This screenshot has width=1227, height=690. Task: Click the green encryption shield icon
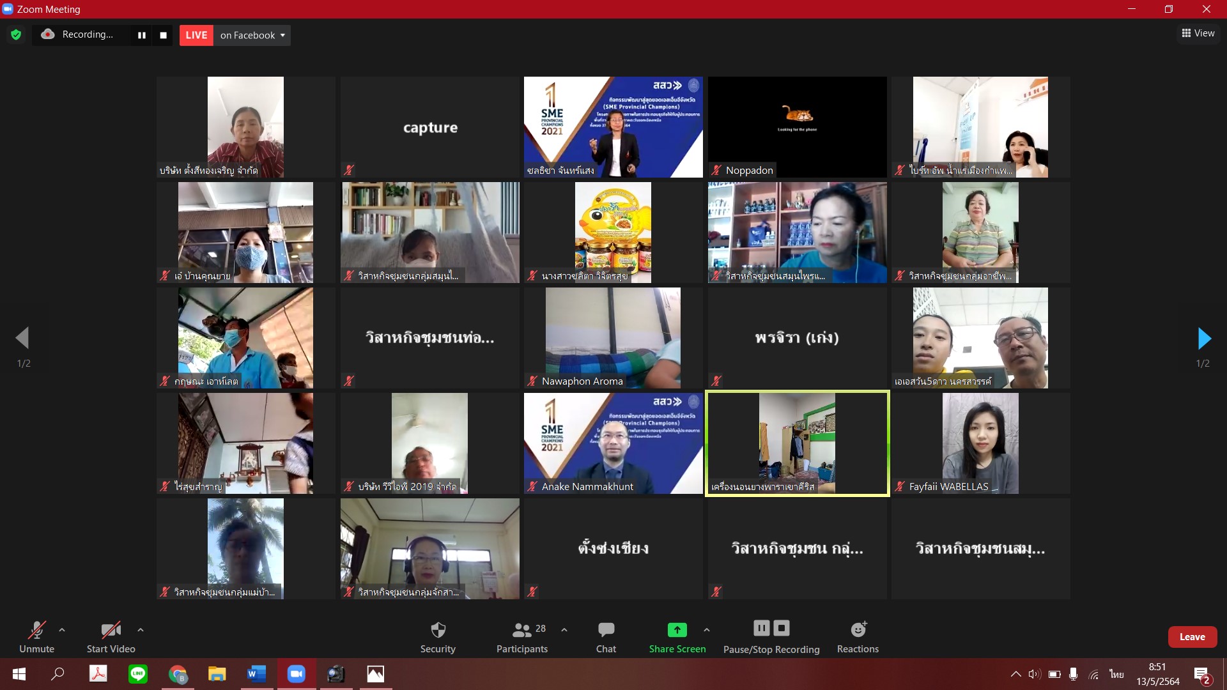[x=16, y=35]
